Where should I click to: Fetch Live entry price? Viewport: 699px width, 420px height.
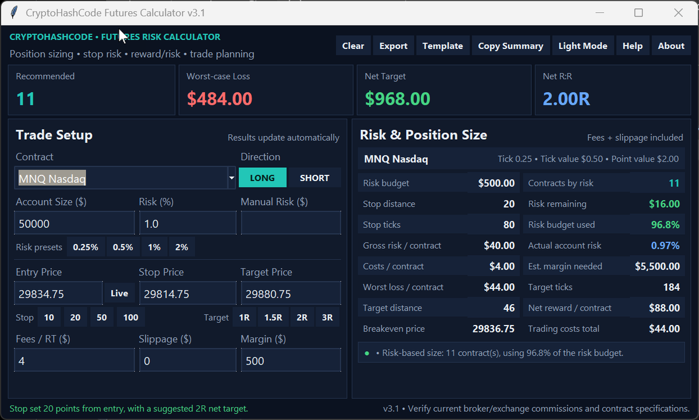point(119,293)
